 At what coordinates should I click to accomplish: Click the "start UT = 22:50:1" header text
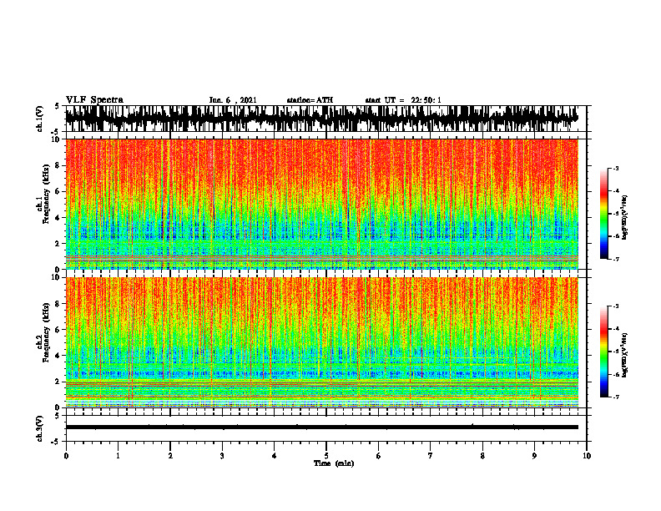(x=403, y=100)
